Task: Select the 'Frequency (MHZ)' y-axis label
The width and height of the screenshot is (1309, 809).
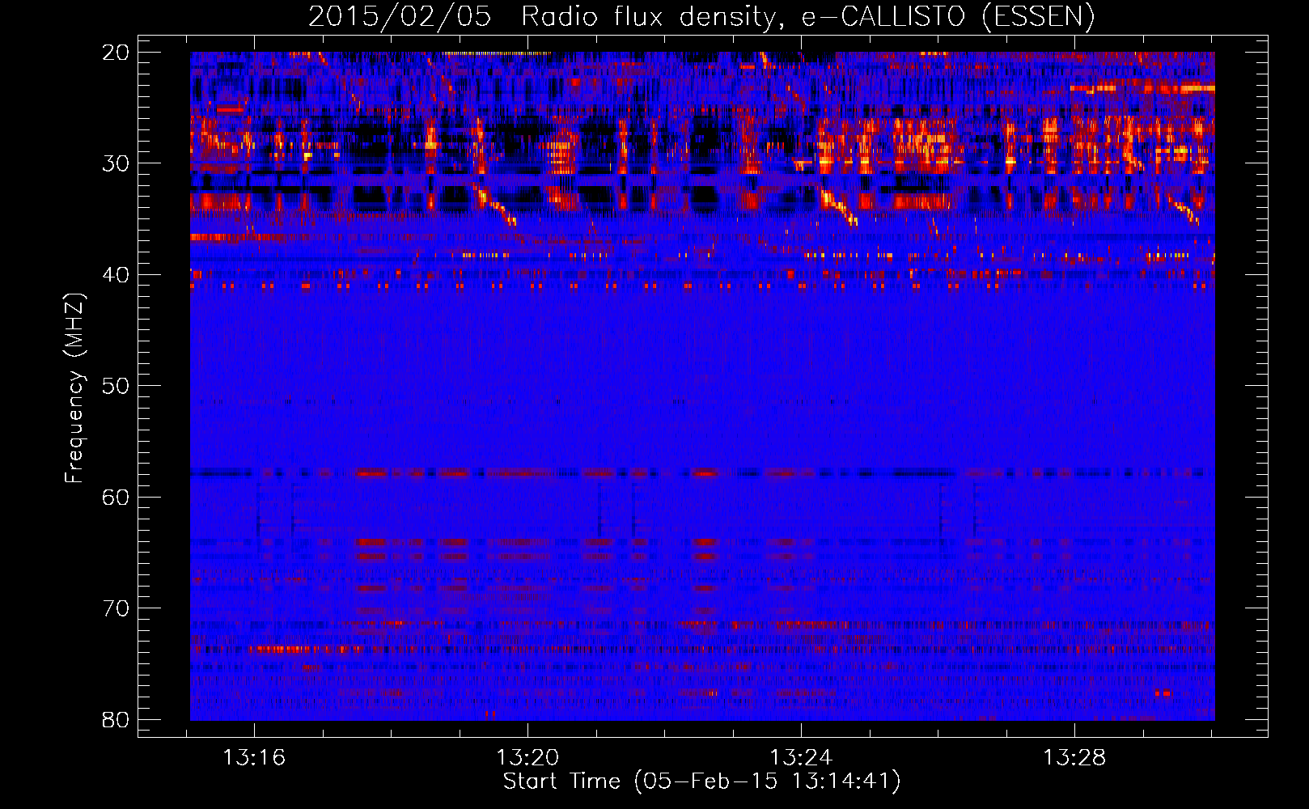Action: [x=74, y=388]
